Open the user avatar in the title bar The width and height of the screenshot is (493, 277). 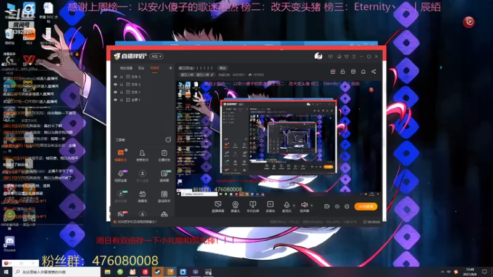pos(318,56)
